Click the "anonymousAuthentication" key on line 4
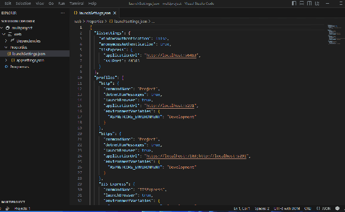The height and width of the screenshot is (212, 345). click(127, 44)
